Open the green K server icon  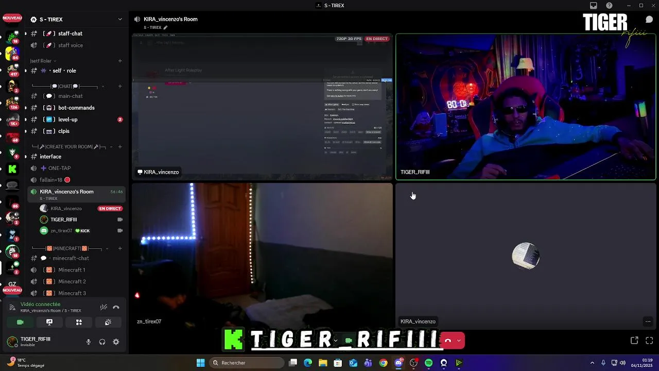coord(12,168)
